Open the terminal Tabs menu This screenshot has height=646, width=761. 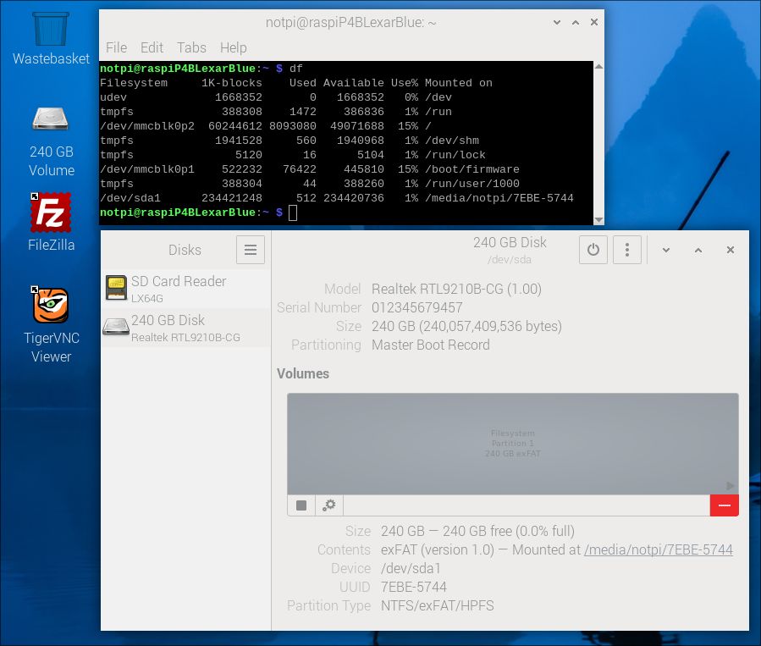click(191, 47)
